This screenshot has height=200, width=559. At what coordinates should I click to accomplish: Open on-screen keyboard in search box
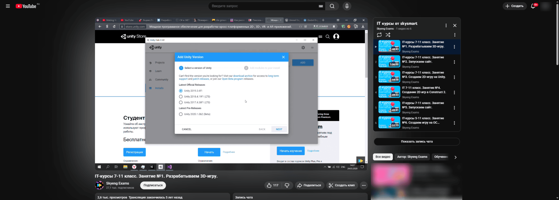click(x=321, y=6)
